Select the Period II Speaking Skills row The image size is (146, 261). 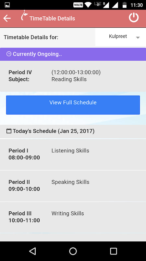point(73,186)
